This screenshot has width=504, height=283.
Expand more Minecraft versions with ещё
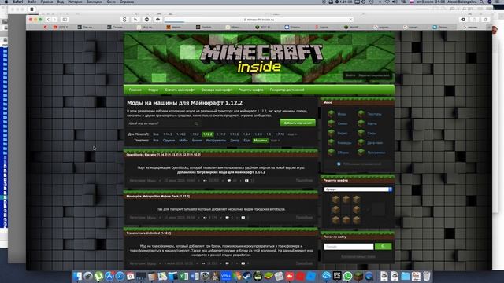pyautogui.click(x=292, y=134)
